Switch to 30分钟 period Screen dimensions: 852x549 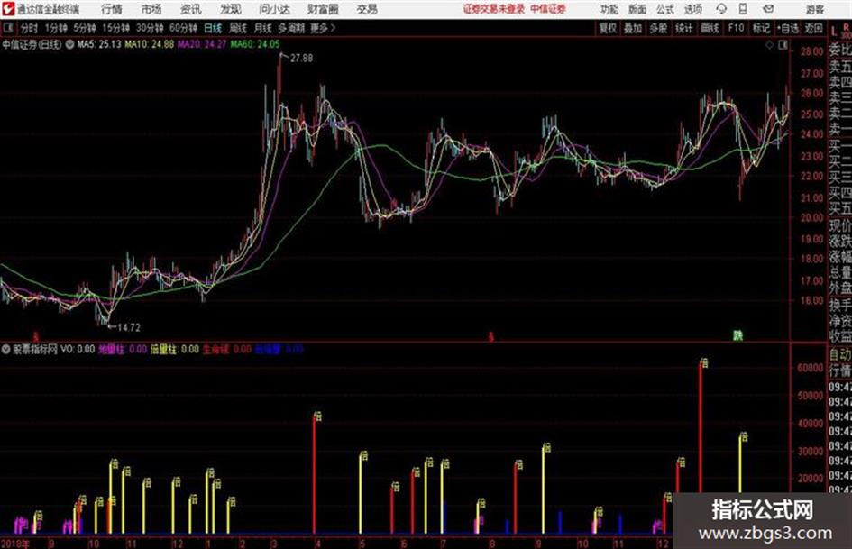point(150,28)
